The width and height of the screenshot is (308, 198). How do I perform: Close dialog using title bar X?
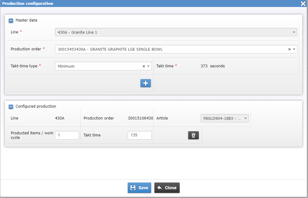click(303, 4)
